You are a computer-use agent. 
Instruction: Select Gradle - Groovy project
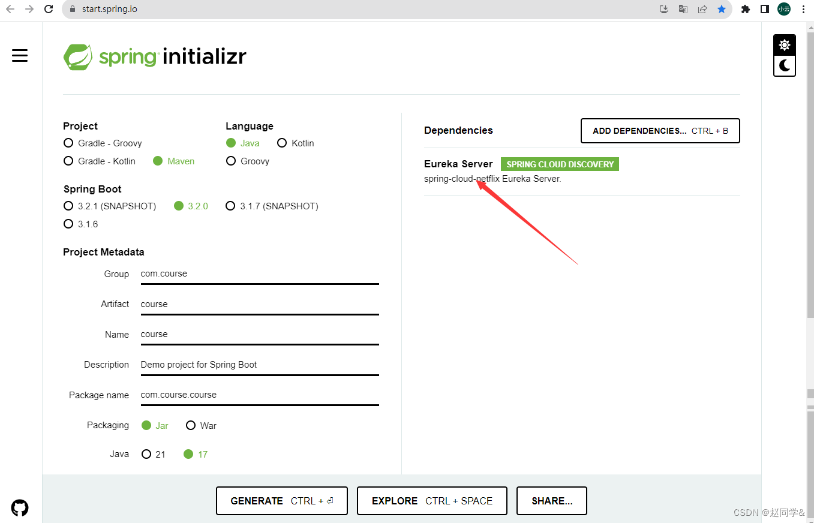pos(103,143)
